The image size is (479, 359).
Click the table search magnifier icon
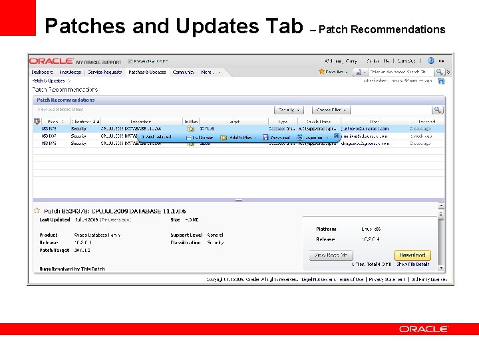[438, 110]
